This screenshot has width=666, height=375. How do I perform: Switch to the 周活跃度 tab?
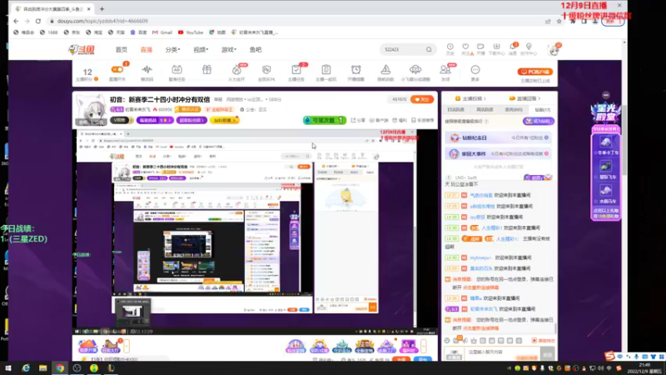[485, 110]
